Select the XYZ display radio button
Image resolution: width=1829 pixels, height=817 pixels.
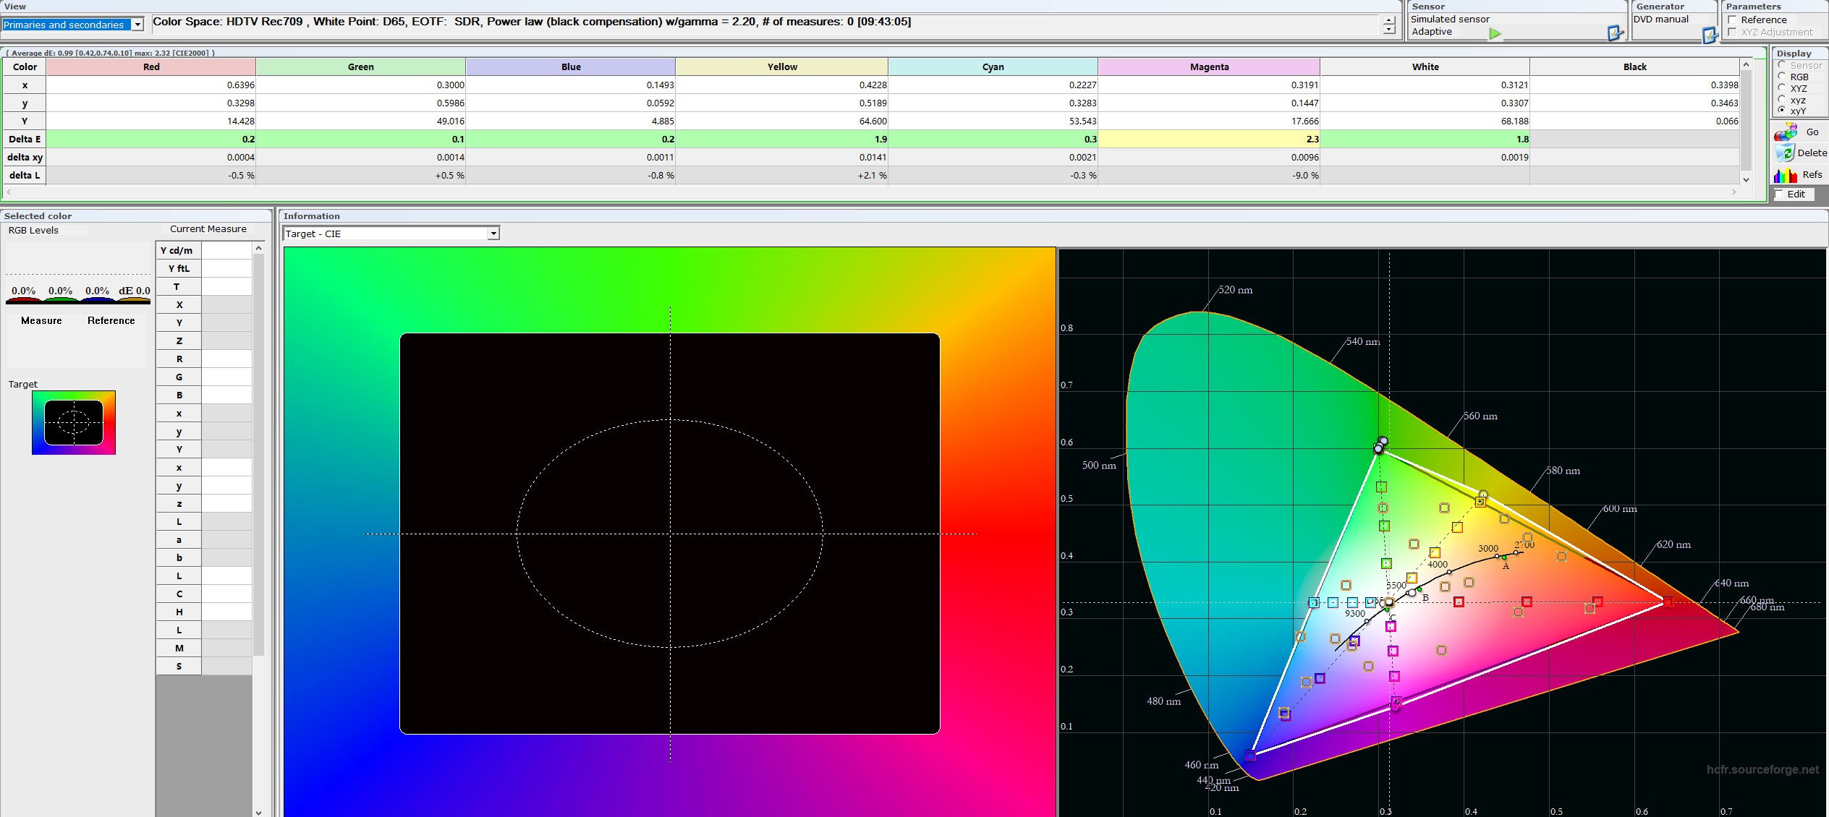click(x=1782, y=87)
